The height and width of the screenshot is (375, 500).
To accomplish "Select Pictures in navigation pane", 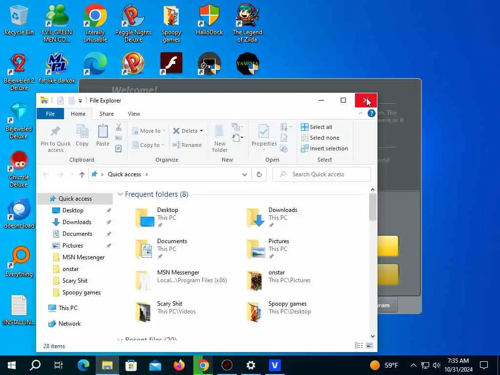I will pyautogui.click(x=72, y=246).
